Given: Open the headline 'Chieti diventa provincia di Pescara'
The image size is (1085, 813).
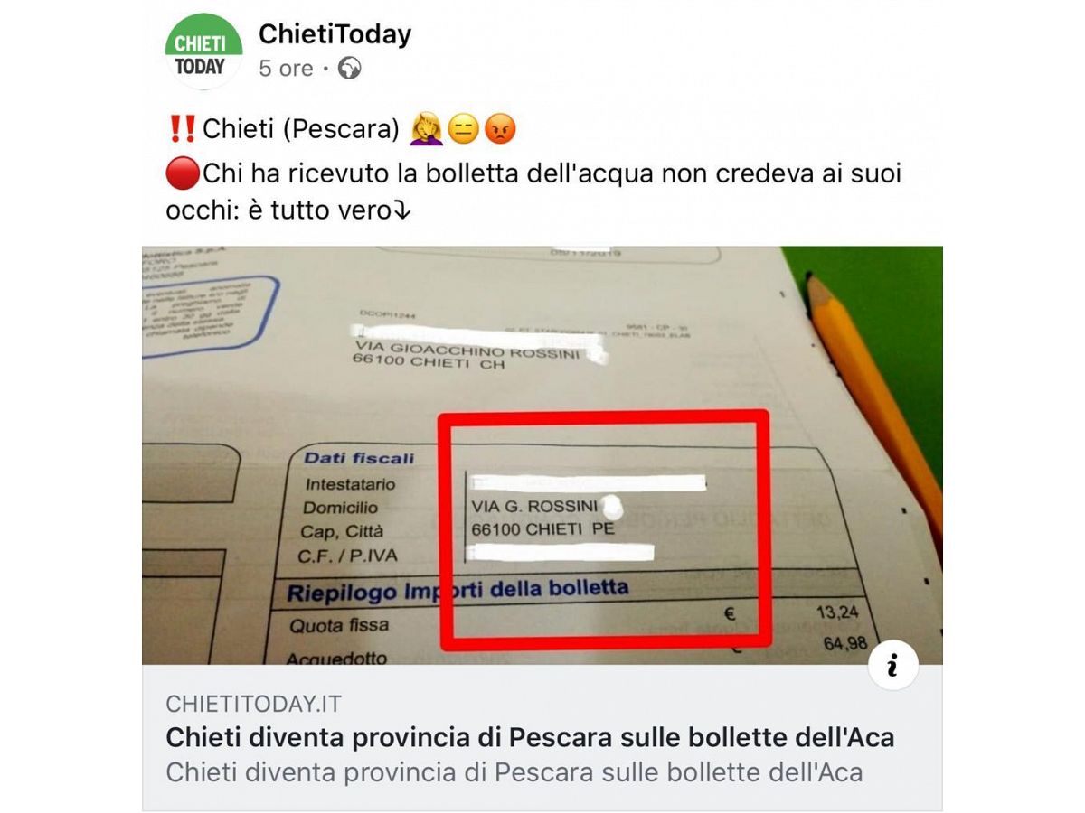Looking at the screenshot, I should point(530,738).
